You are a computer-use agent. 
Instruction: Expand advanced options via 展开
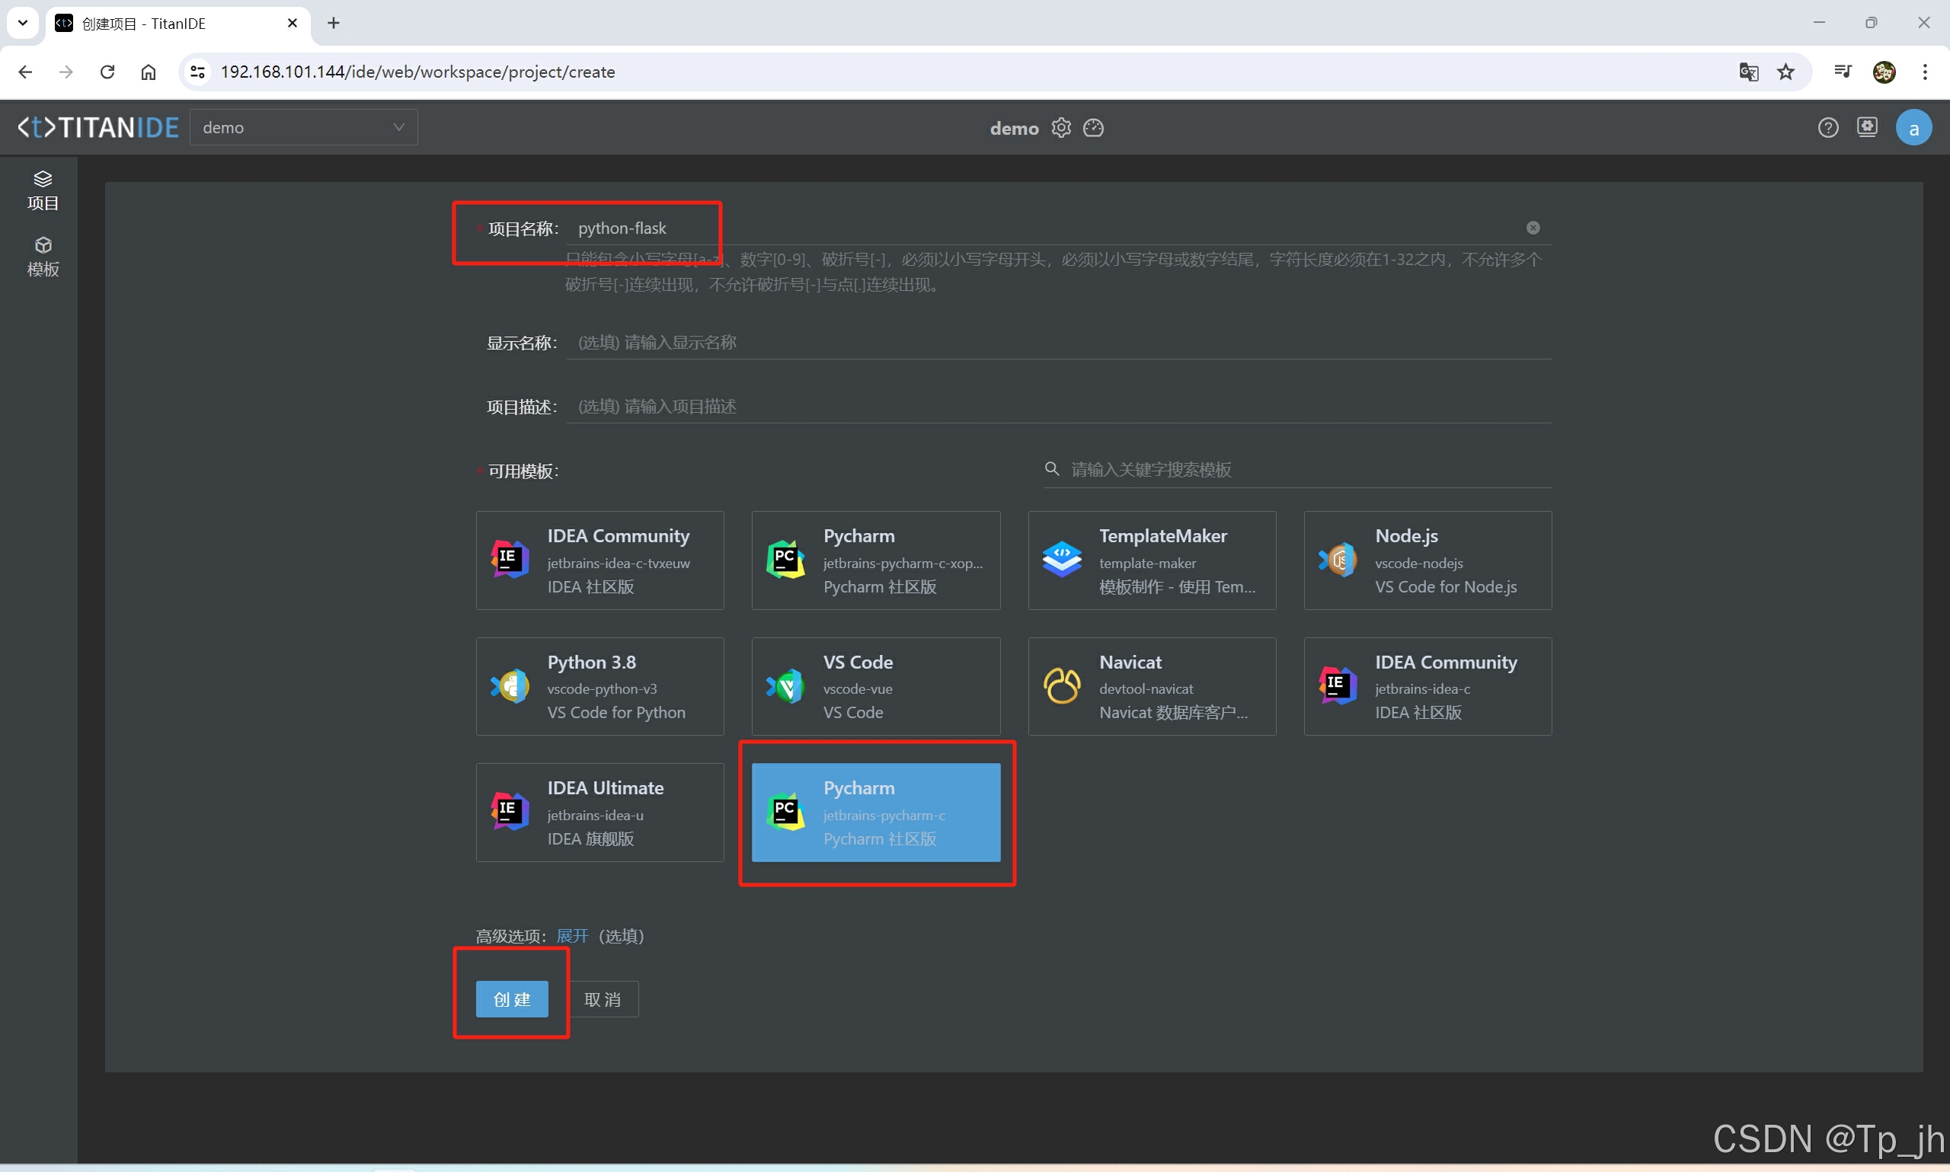pyautogui.click(x=572, y=936)
